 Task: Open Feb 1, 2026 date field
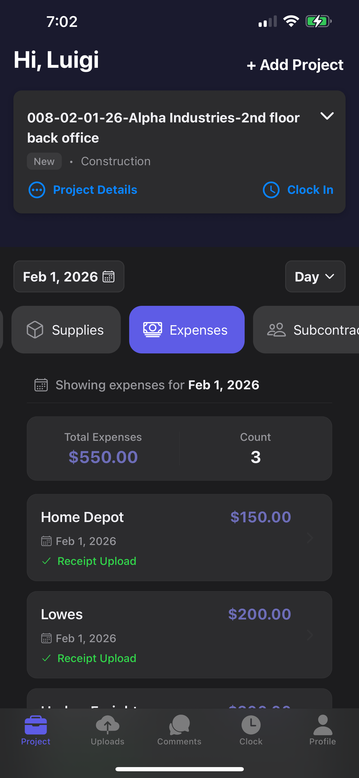69,276
